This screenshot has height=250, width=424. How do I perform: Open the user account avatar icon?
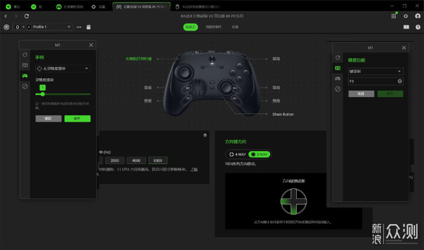click(418, 16)
